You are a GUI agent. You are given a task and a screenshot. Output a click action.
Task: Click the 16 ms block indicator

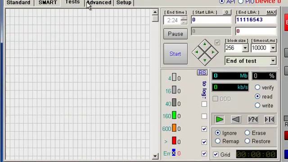point(174,90)
